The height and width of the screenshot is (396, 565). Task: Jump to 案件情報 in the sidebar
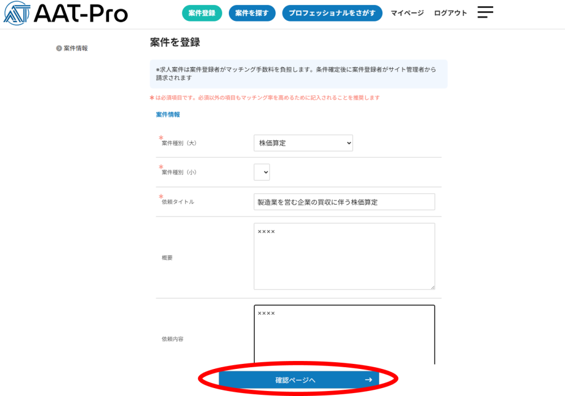[76, 49]
